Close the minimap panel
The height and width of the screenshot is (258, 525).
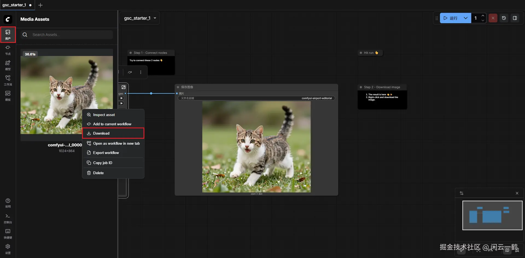tap(517, 193)
